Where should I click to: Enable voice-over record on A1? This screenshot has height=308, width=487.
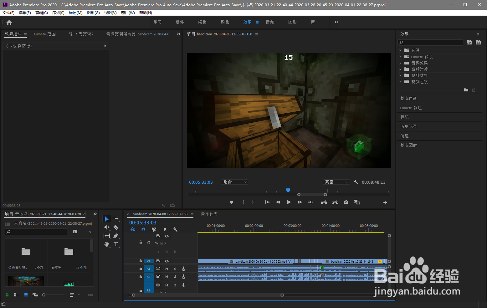point(184,269)
